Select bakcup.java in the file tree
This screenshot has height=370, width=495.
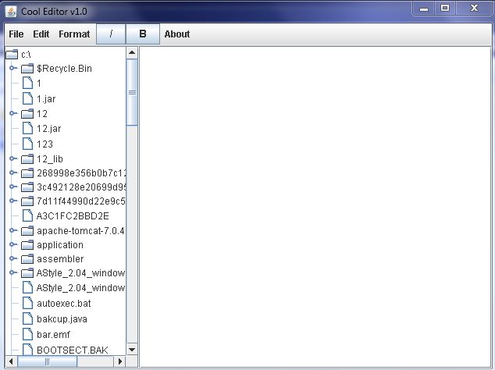click(x=63, y=319)
